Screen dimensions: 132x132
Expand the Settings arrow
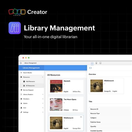(43, 112)
